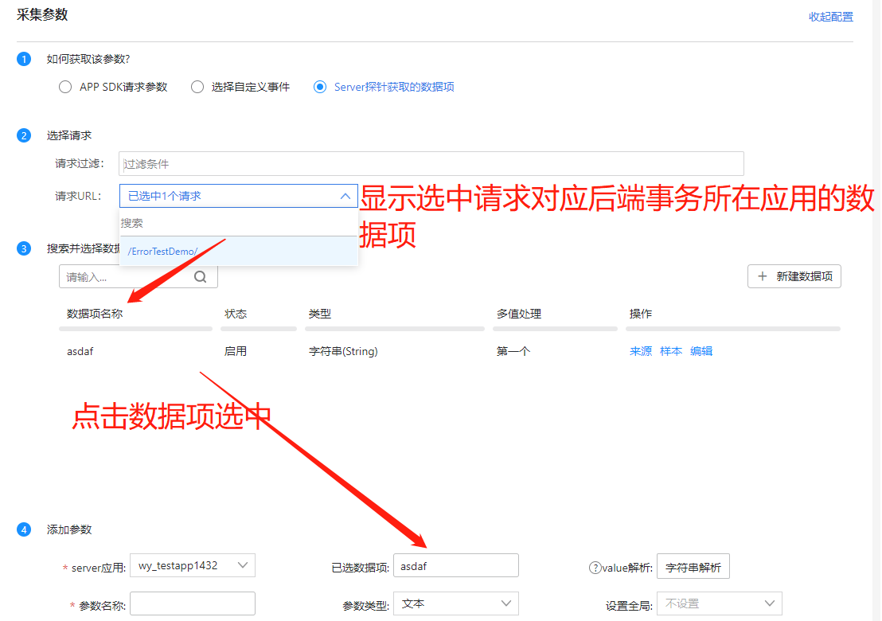Click the plus icon on 新建数据项
Screen dimensions: 882x621
pyautogui.click(x=763, y=276)
